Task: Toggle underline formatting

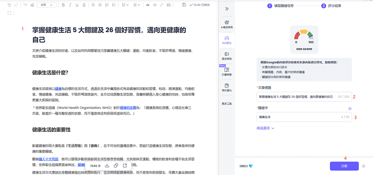Action: tap(77, 5)
